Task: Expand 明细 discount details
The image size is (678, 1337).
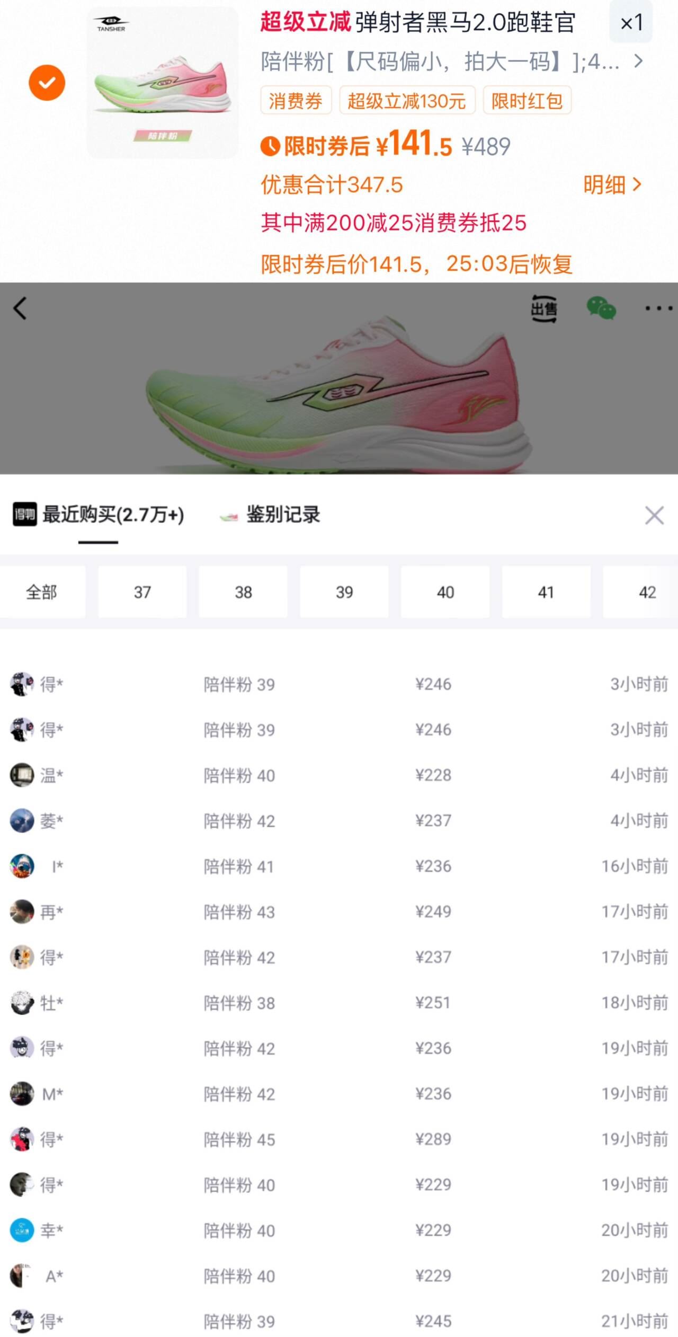Action: 613,184
